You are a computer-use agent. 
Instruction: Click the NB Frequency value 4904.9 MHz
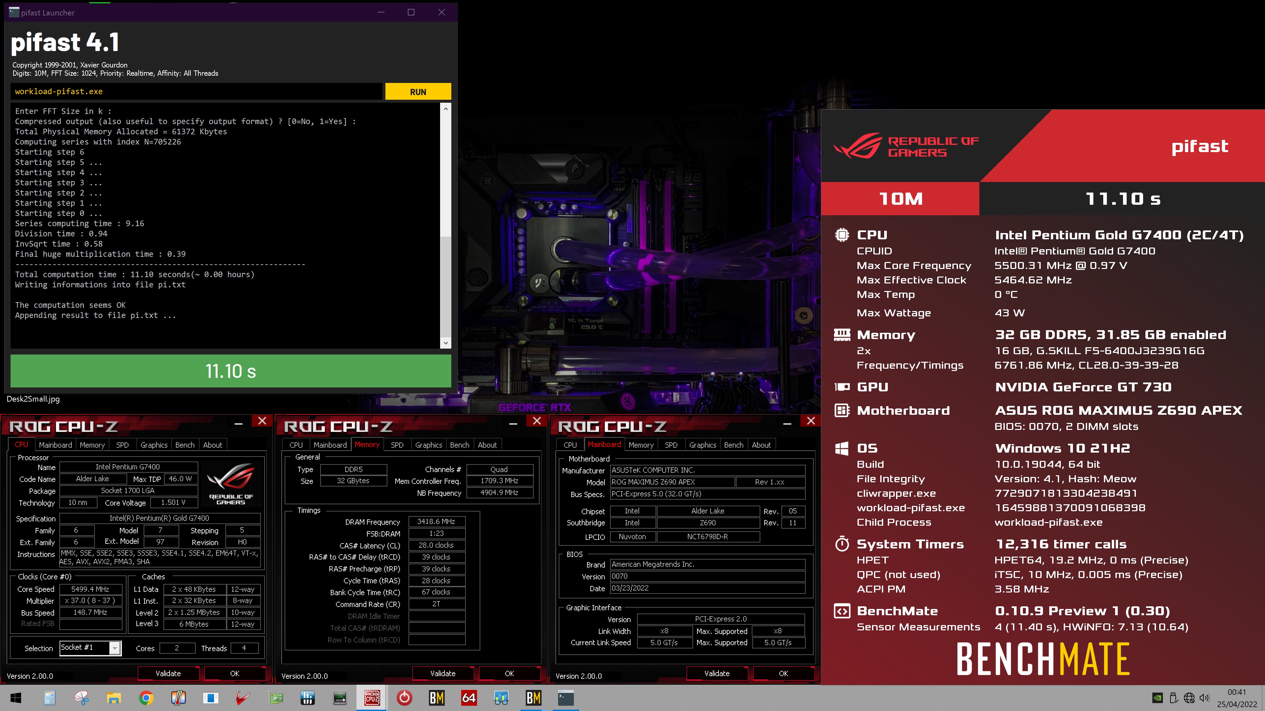pos(499,493)
